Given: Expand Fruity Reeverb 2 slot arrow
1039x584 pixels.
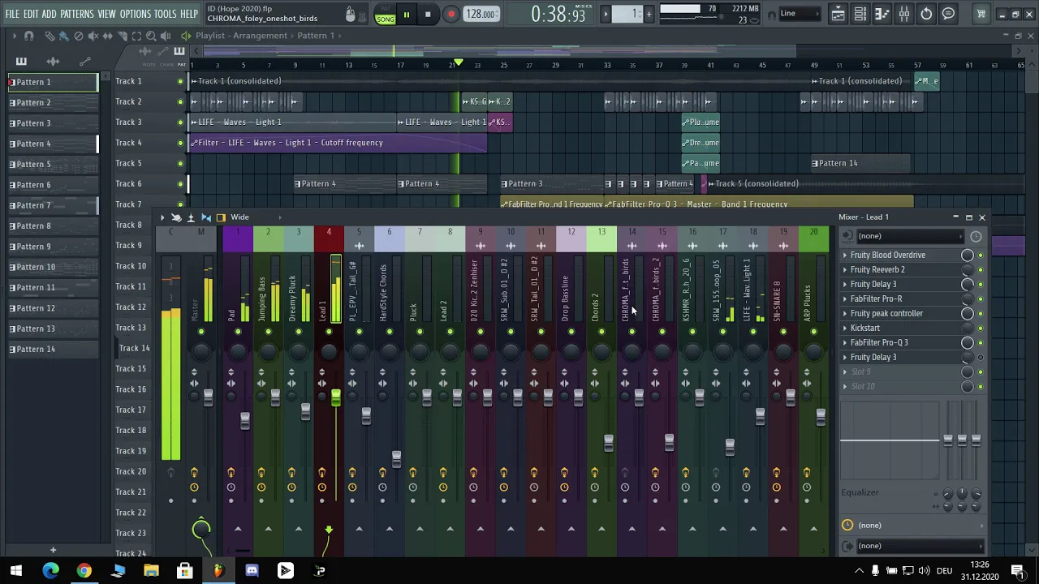Looking at the screenshot, I should coord(845,270).
